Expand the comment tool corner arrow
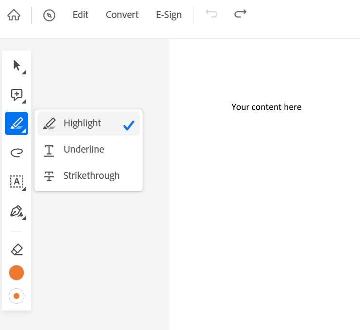 coord(24,102)
